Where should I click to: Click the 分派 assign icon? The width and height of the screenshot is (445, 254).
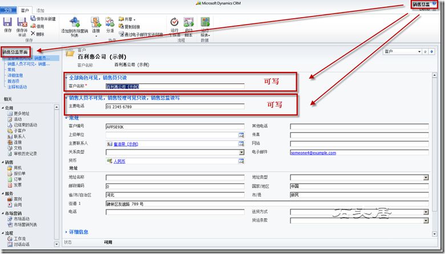(x=110, y=22)
